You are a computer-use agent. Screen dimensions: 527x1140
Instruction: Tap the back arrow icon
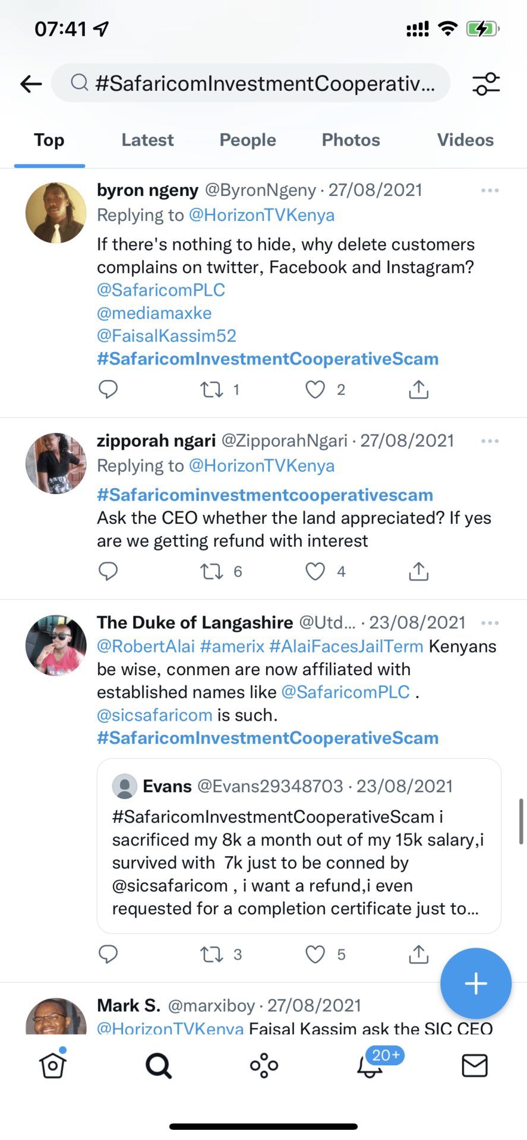point(31,84)
